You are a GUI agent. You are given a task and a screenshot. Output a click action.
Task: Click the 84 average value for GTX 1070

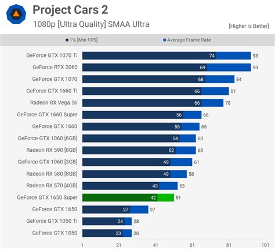click(x=238, y=80)
